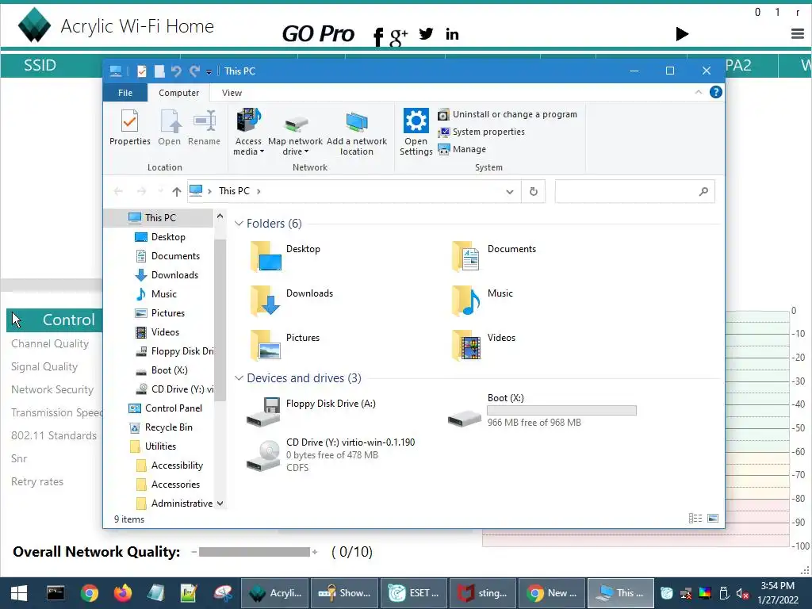Open Firefox from the taskbar

(123, 593)
